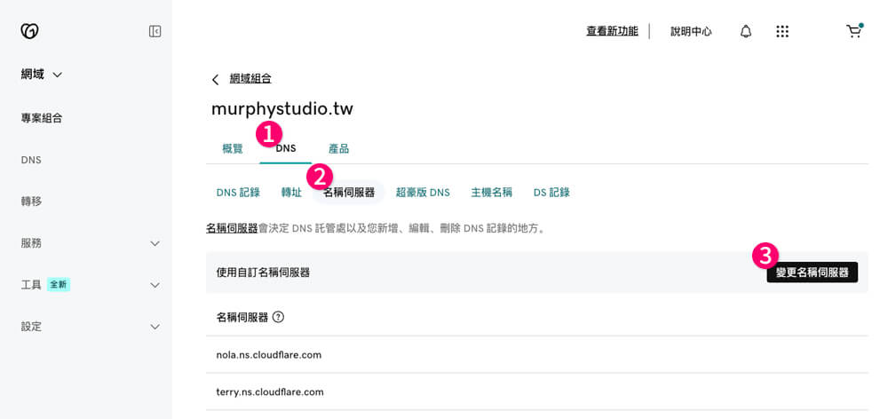This screenshot has height=419, width=888.
Task: Click the murphystudio.tw domain heading
Action: coord(282,108)
